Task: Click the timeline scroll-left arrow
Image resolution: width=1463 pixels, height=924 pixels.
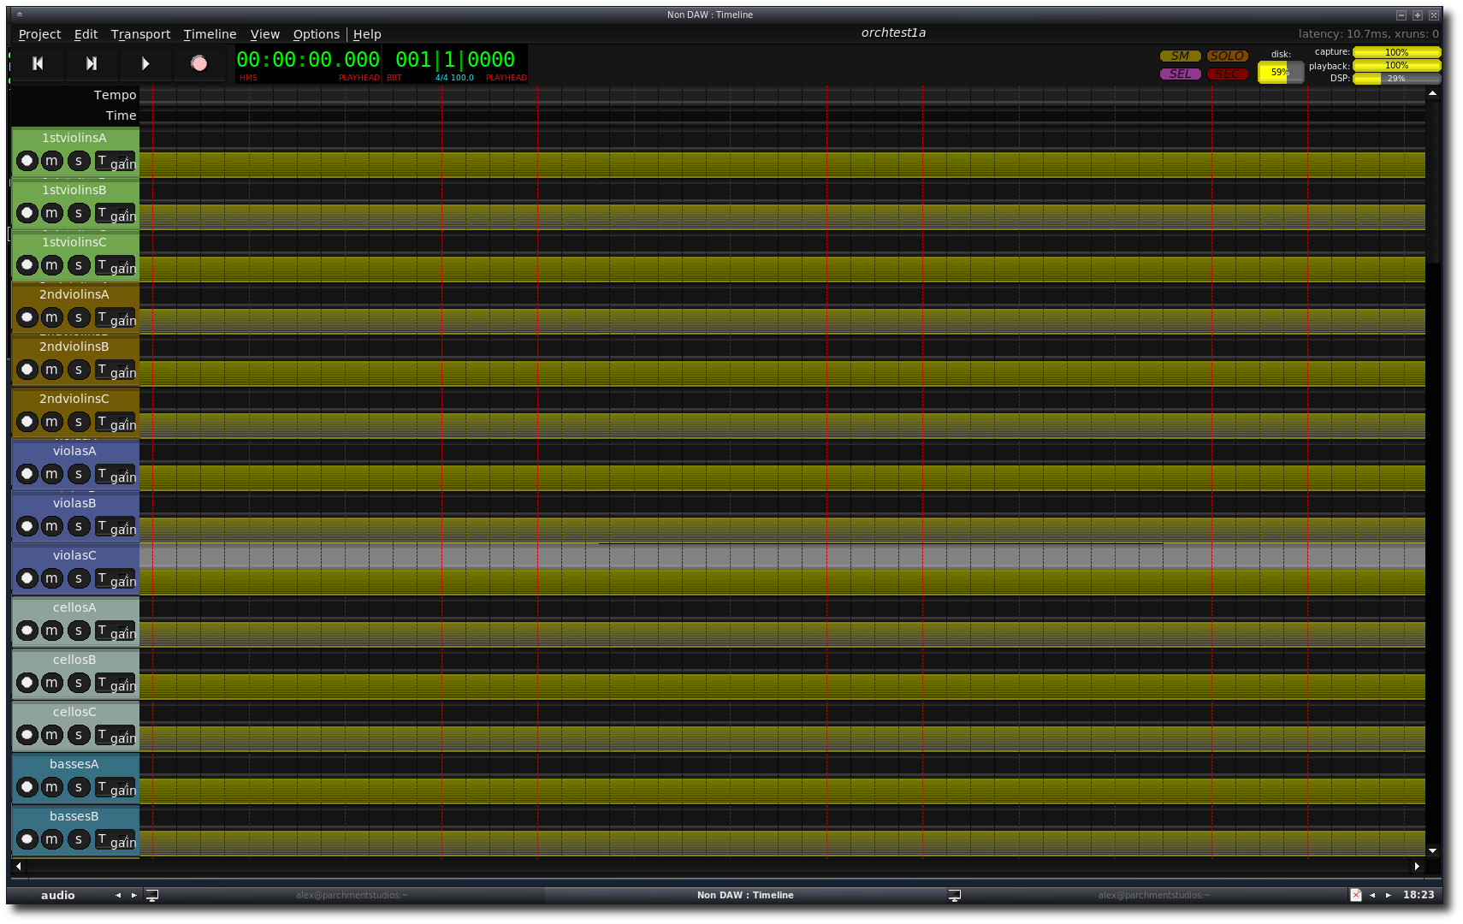Action: pos(18,866)
